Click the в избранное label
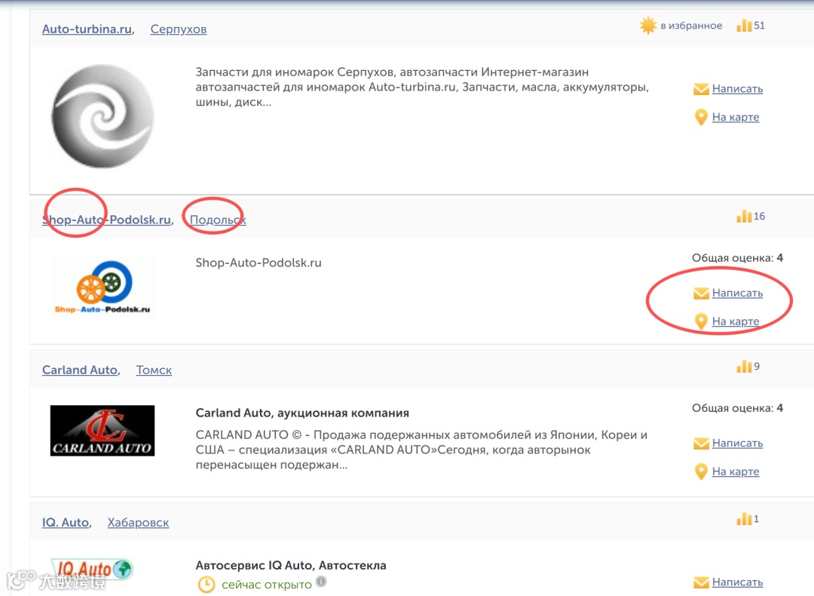814x596 pixels. tap(691, 26)
